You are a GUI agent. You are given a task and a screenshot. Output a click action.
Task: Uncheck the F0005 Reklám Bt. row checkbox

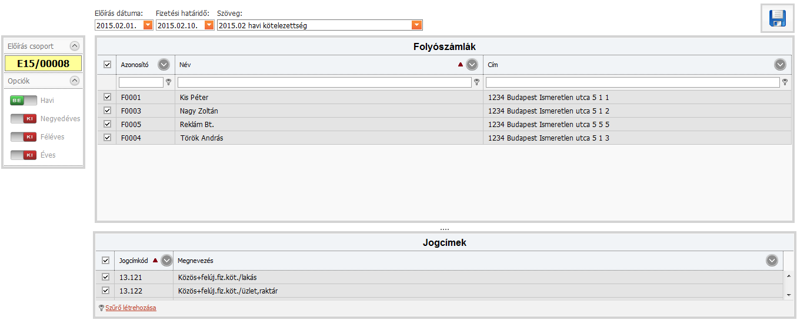point(107,124)
